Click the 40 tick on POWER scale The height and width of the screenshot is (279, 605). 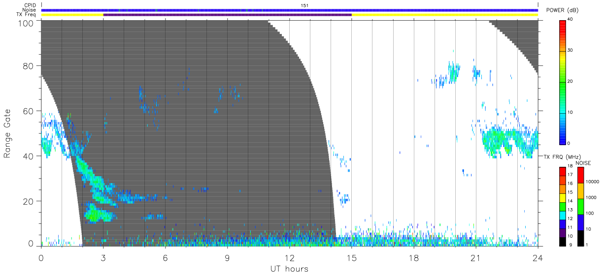pyautogui.click(x=571, y=20)
